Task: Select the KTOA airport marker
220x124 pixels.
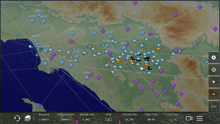Action: pos(45,63)
